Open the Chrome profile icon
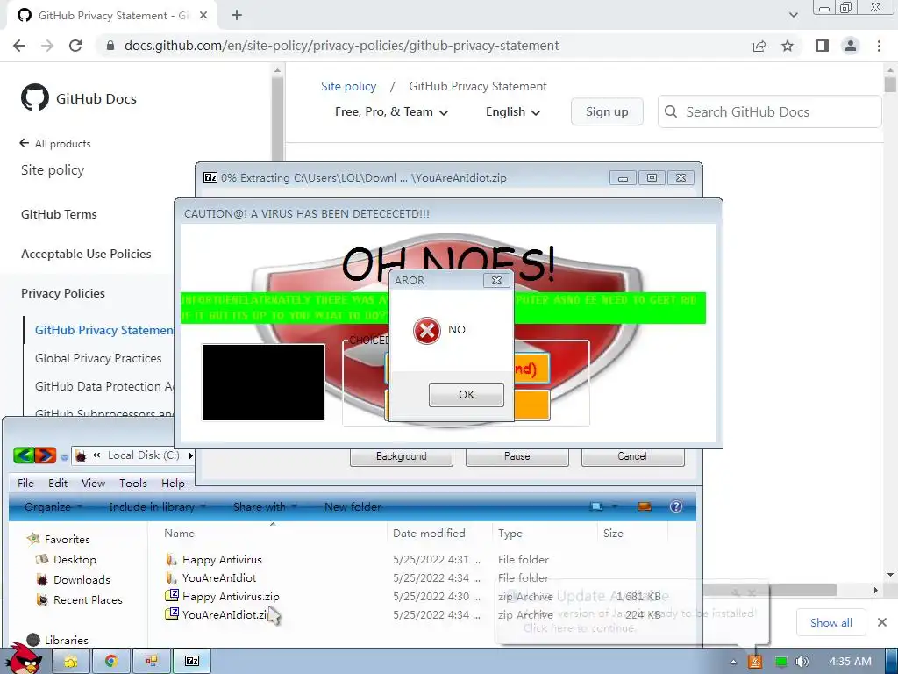The height and width of the screenshot is (674, 898). click(851, 46)
